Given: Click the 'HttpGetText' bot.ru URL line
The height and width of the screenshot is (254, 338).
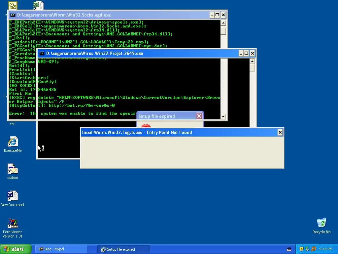Looking at the screenshot, I should click(62, 106).
